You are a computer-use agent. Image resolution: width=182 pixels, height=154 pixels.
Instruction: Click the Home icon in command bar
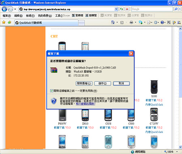113,22
